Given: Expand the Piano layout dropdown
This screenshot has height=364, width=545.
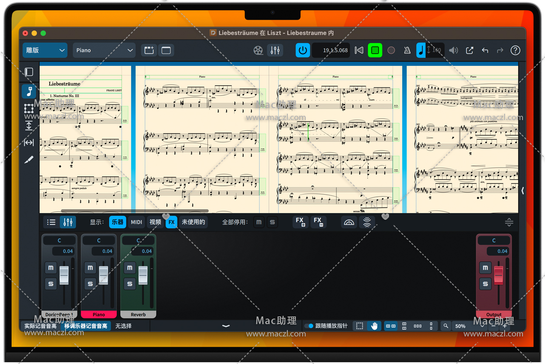Looking at the screenshot, I should pos(104,50).
